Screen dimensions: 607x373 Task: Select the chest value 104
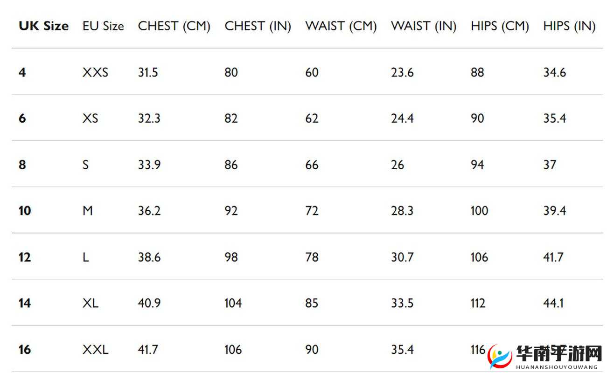click(233, 303)
